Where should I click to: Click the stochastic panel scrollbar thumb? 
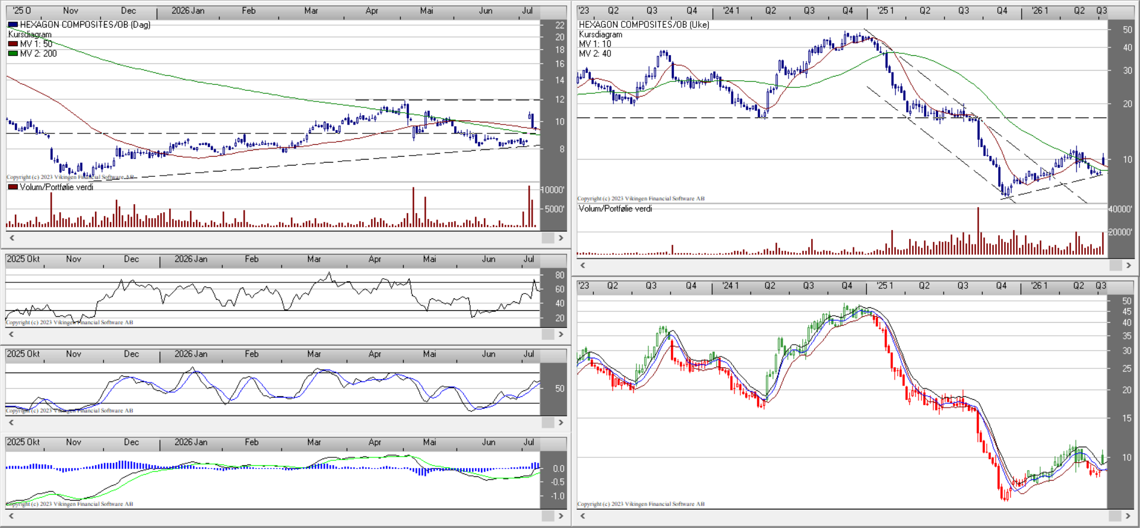(x=547, y=422)
